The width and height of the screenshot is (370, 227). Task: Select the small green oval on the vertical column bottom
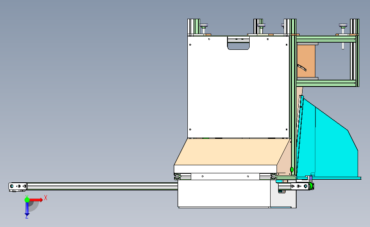[291, 170]
